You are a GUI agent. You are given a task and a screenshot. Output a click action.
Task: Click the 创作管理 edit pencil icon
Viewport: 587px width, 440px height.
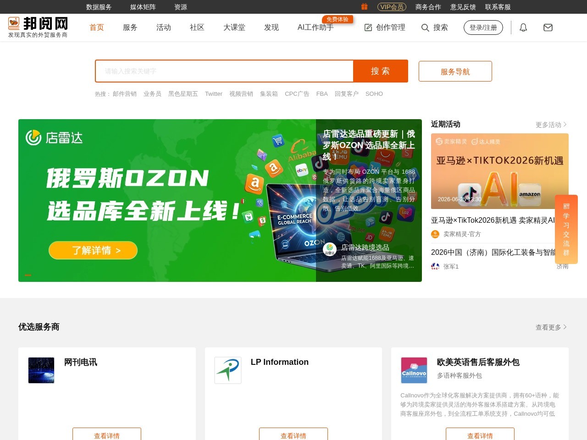click(x=368, y=27)
